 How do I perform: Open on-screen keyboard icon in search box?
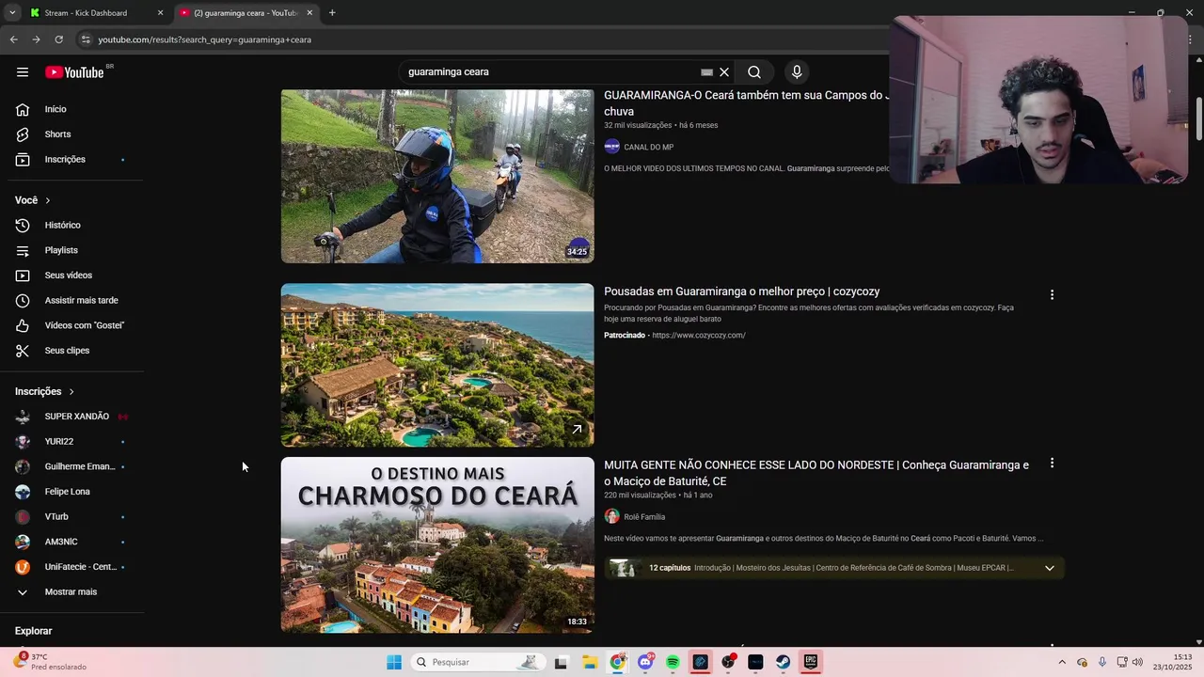point(706,72)
